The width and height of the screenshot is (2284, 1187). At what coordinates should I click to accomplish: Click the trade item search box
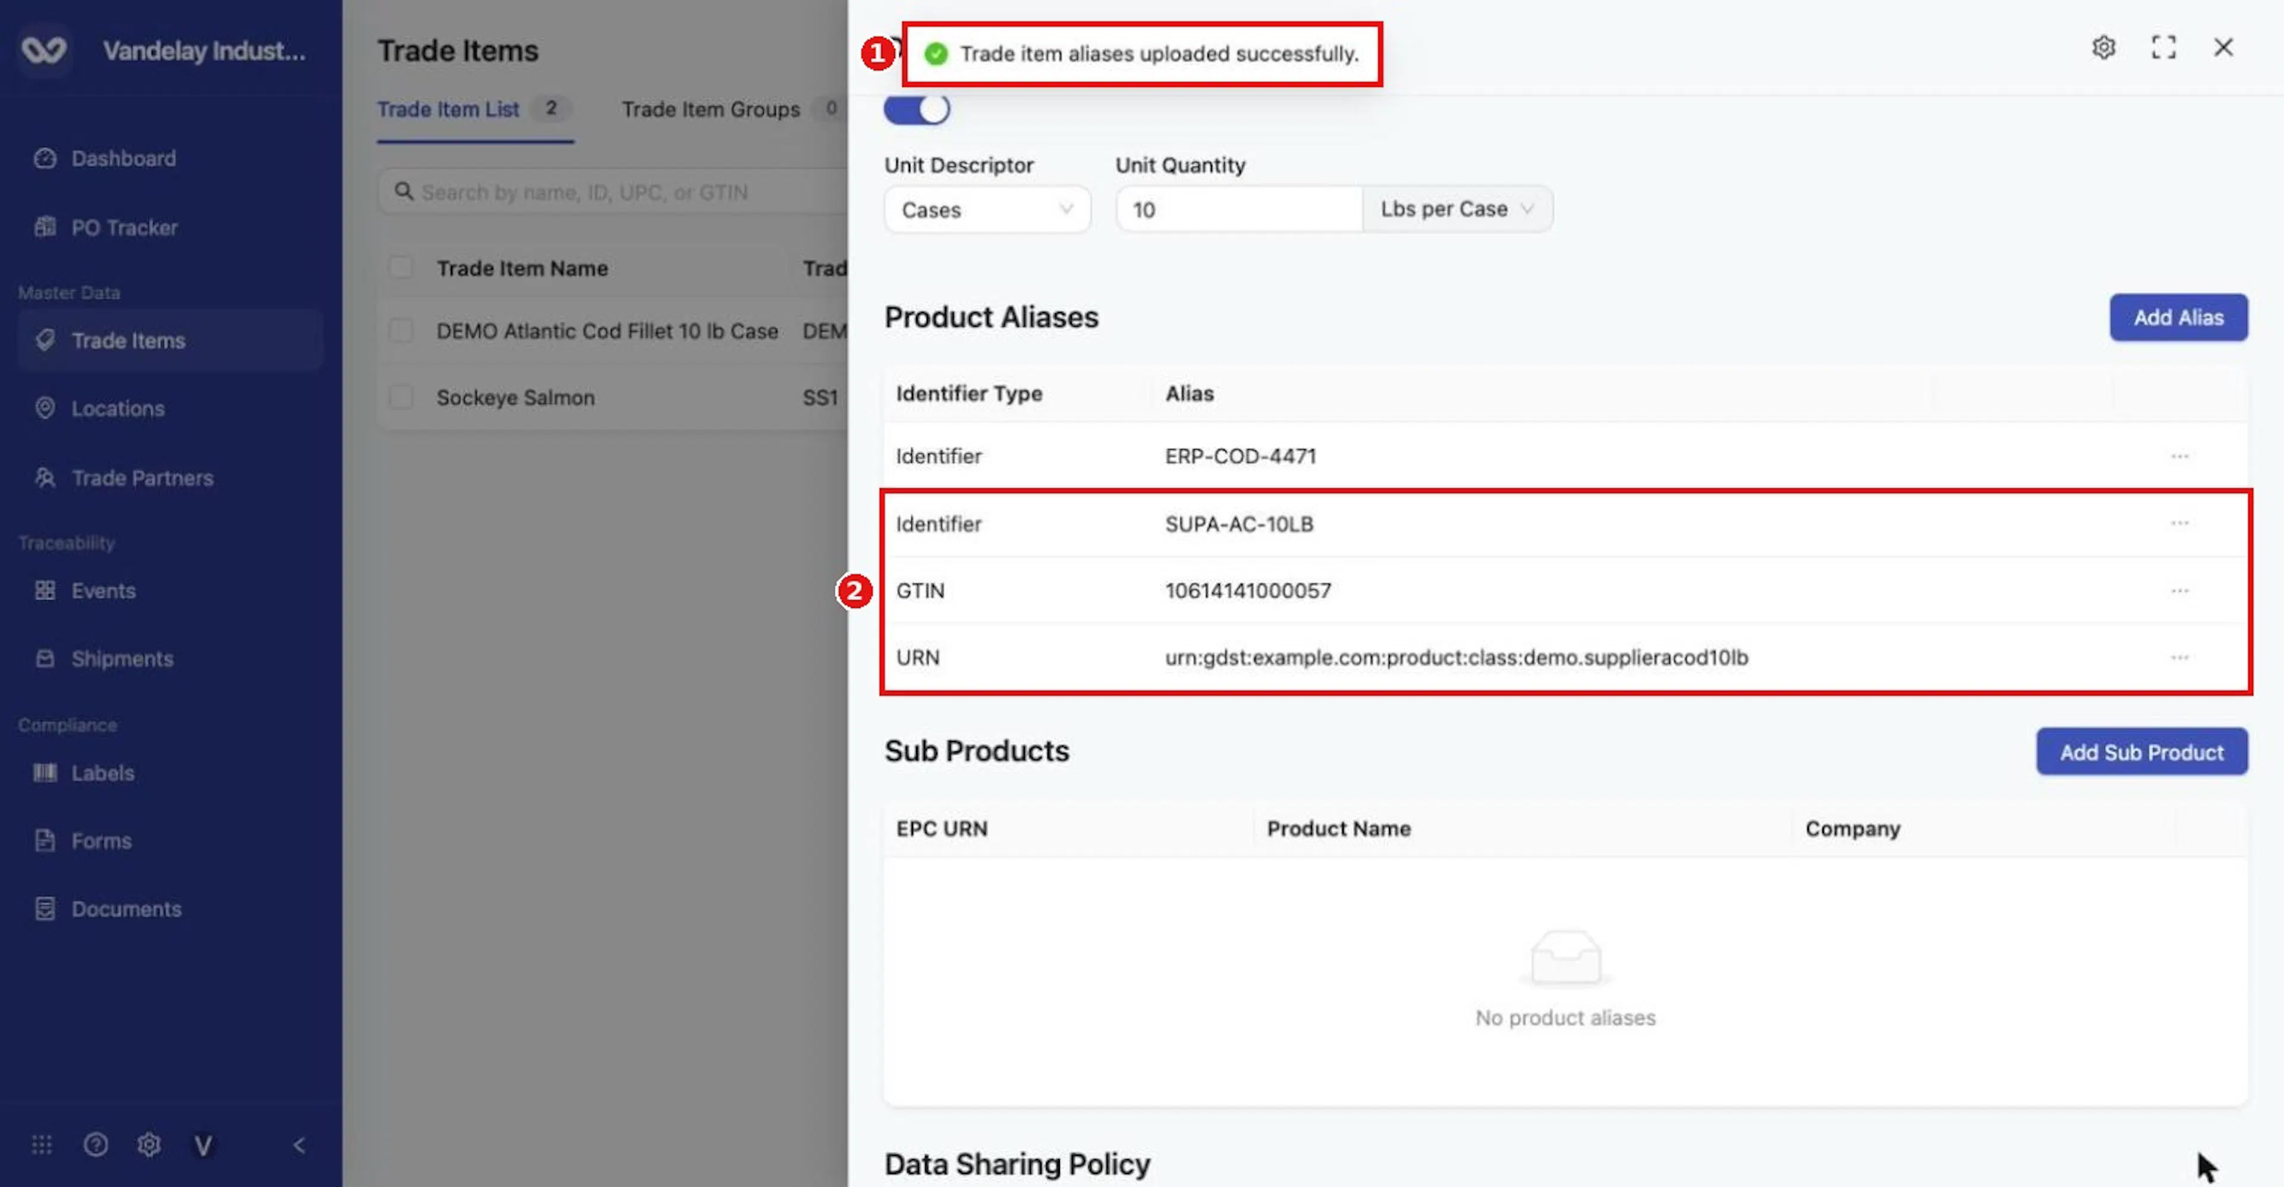pos(612,191)
